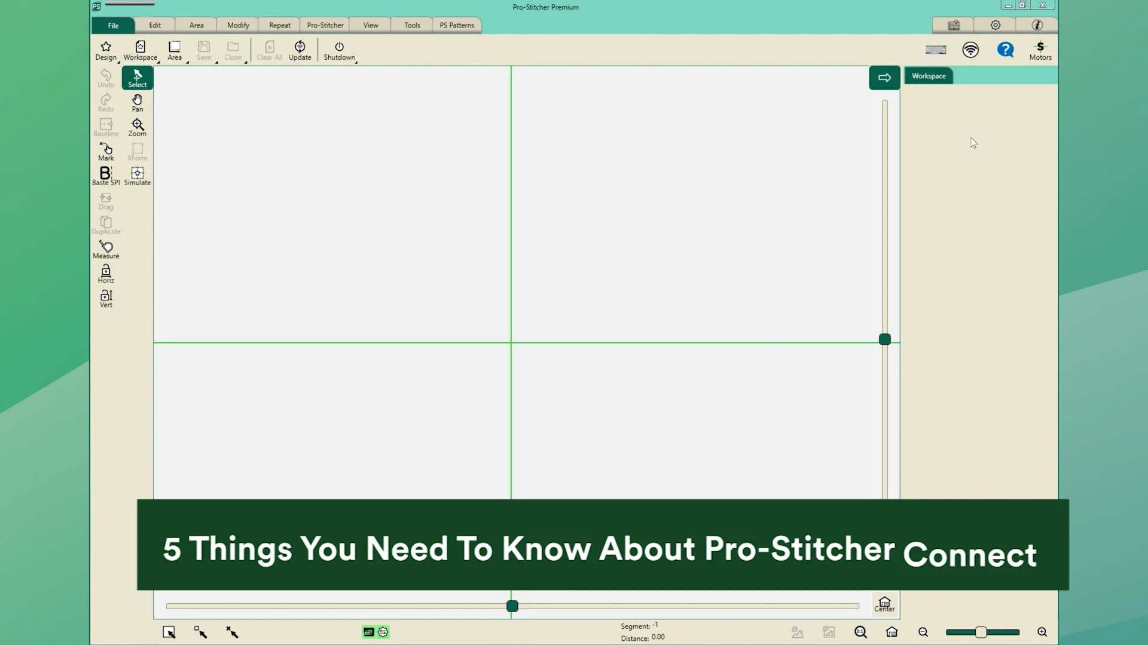Start the Simulate tool
This screenshot has width=1148, height=645.
click(x=138, y=176)
